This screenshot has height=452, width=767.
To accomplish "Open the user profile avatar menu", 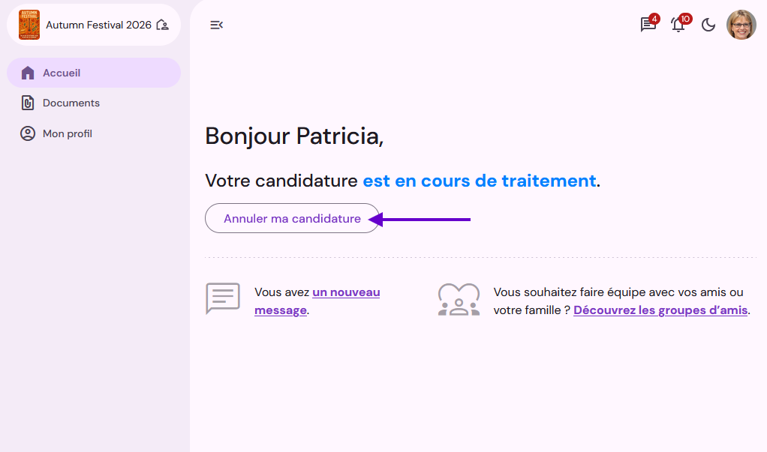I will click(741, 25).
